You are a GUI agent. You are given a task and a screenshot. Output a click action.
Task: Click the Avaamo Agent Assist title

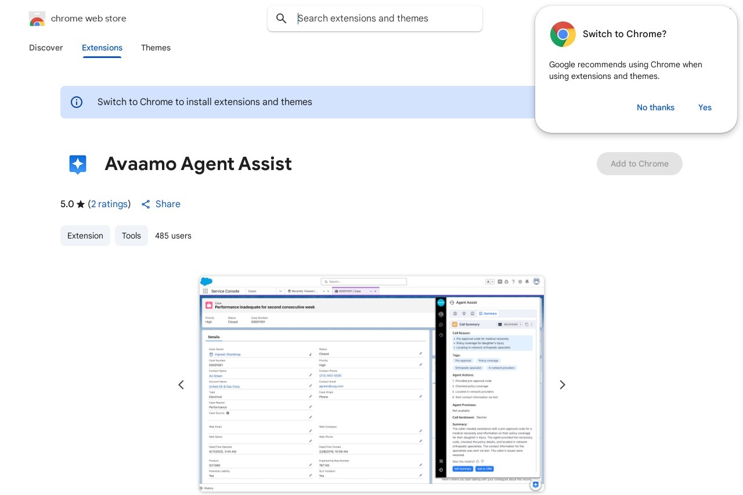[198, 164]
